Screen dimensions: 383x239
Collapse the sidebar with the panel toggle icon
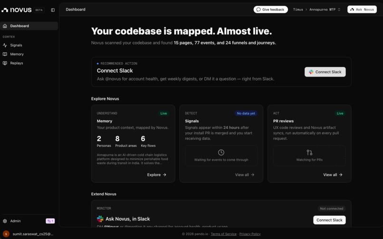[x=53, y=10]
